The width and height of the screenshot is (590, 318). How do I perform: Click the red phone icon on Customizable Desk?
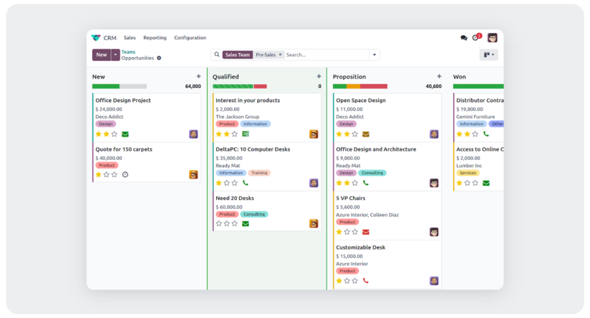pos(366,281)
